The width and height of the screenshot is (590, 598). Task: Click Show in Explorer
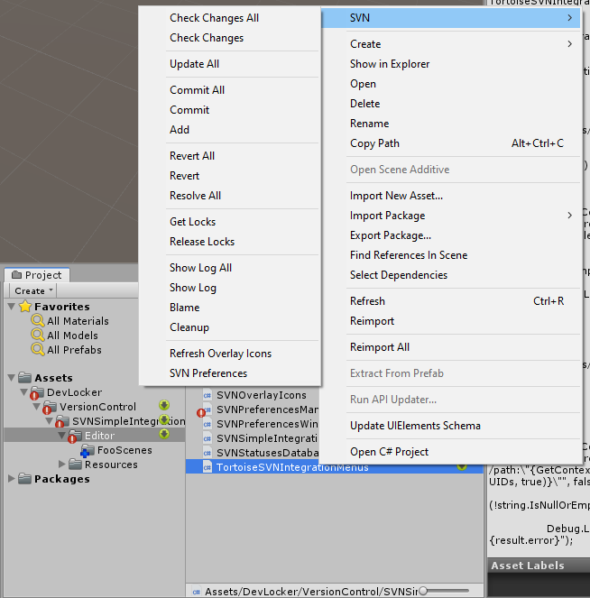[390, 64]
